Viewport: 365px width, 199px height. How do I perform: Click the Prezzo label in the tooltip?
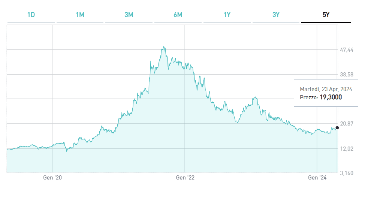(308, 97)
